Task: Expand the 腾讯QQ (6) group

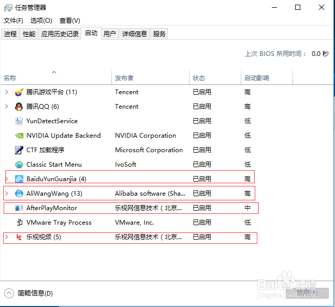Action: pyautogui.click(x=7, y=107)
